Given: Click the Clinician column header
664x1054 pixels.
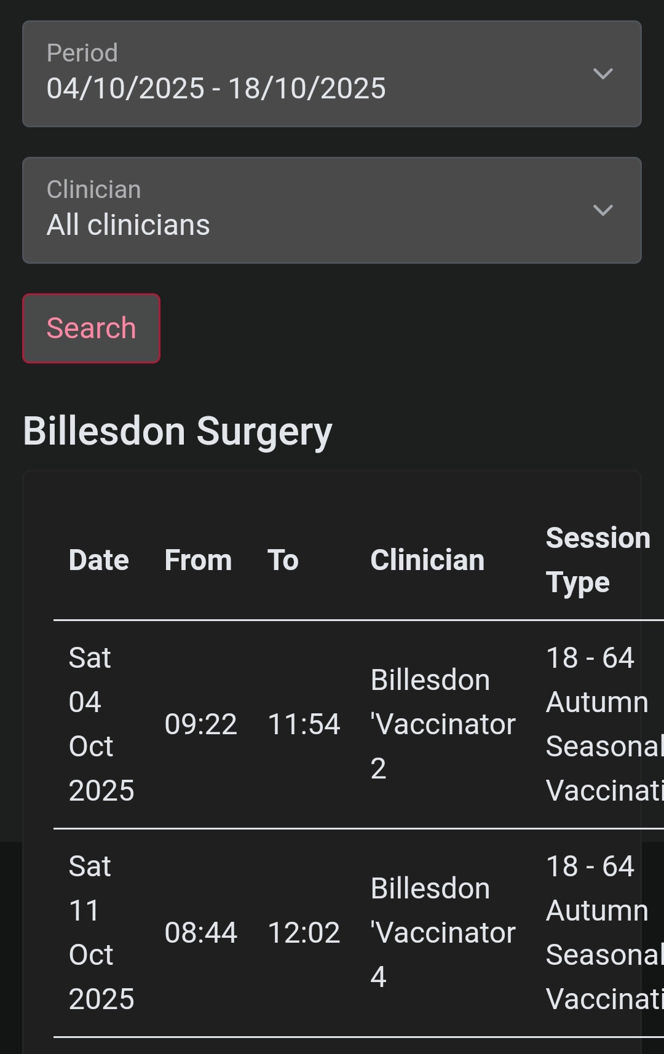Looking at the screenshot, I should click(x=427, y=560).
